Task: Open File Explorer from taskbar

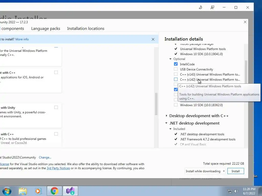Action: coord(23,191)
